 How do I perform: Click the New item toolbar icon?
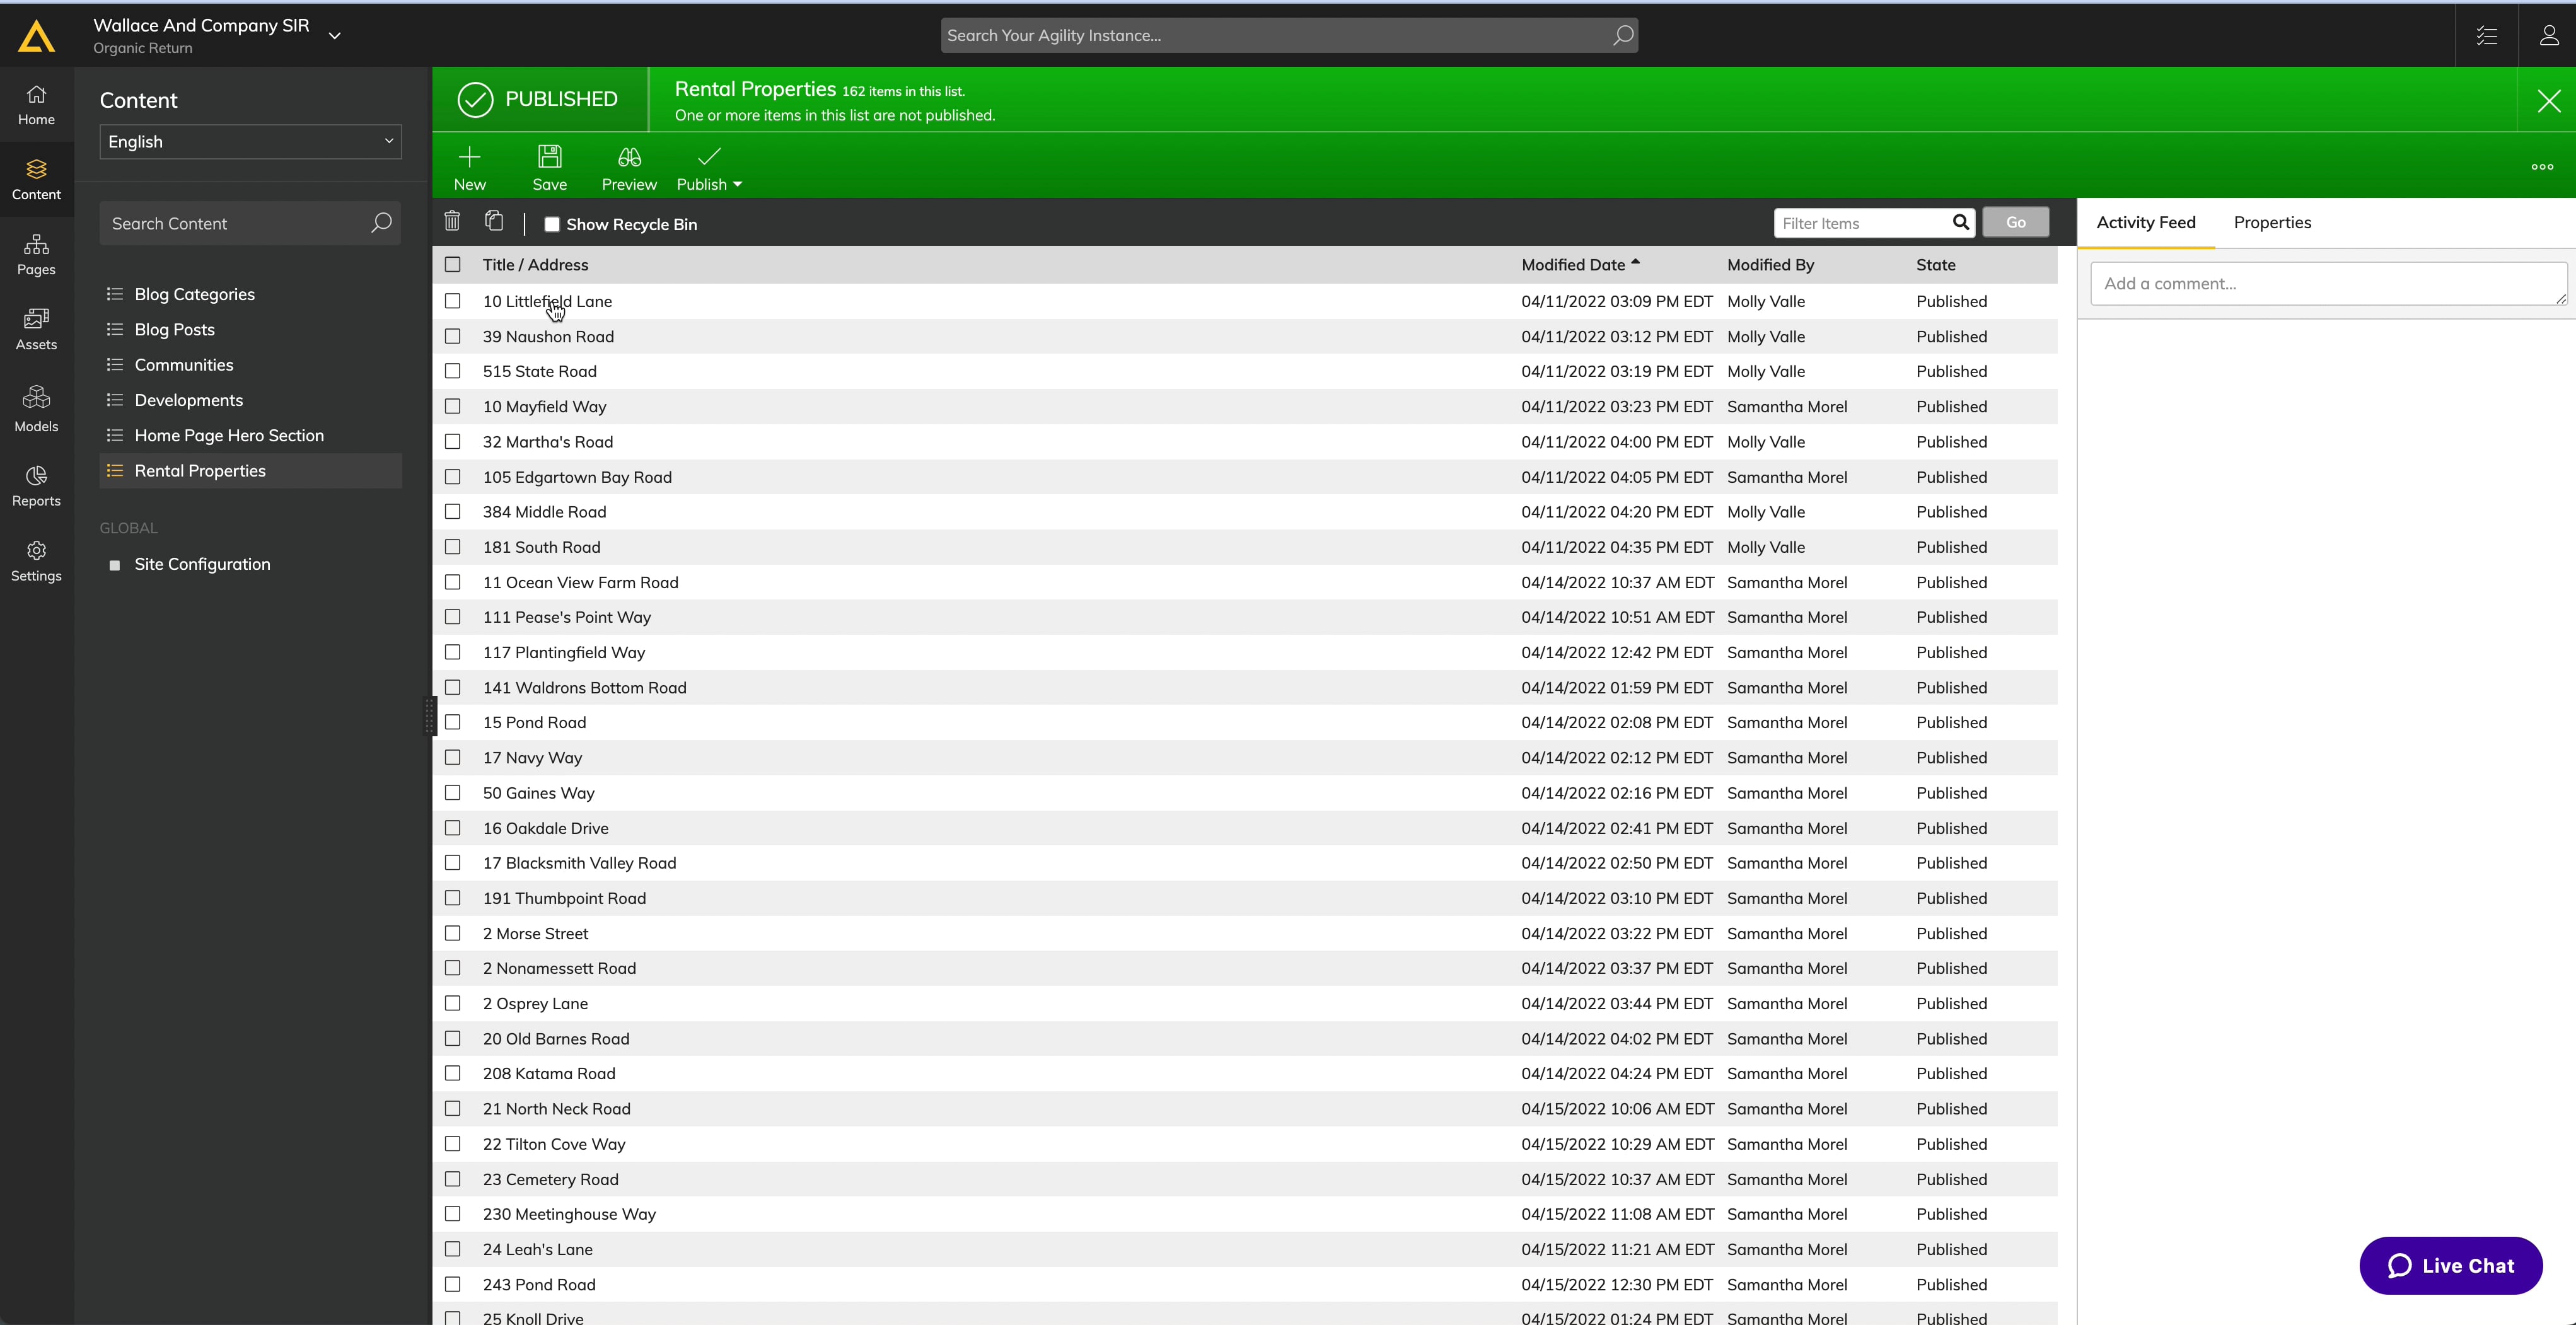(469, 167)
